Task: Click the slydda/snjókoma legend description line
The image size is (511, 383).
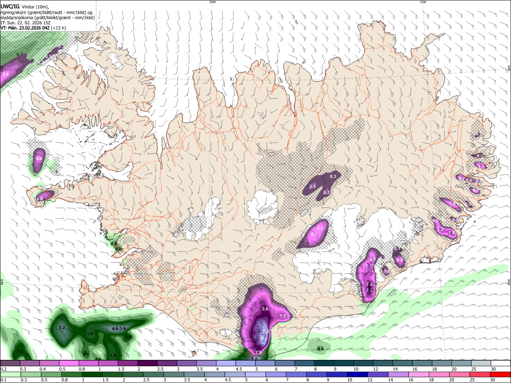Action: coord(48,18)
